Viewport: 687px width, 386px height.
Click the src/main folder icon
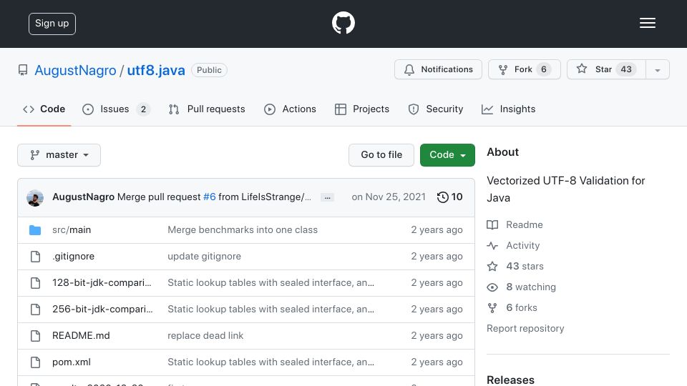coord(35,229)
